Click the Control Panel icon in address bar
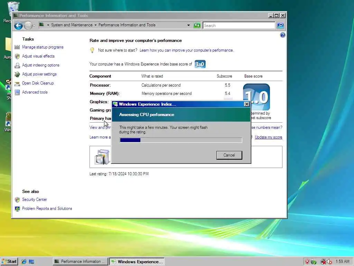The image size is (354, 266). [x=41, y=25]
